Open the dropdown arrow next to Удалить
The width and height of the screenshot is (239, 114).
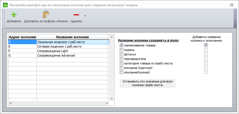click(x=85, y=15)
